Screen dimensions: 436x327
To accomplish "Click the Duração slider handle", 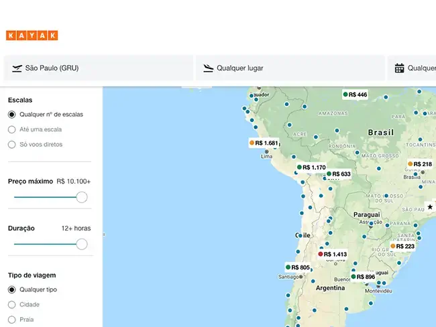I will (82, 244).
